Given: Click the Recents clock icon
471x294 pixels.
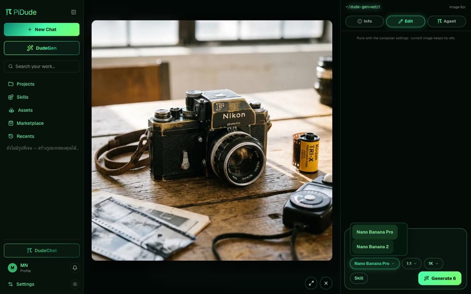Looking at the screenshot, I should 11,136.
